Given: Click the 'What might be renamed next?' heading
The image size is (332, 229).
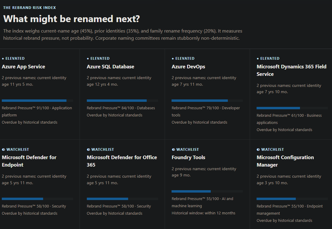Looking at the screenshot, I should (72, 19).
